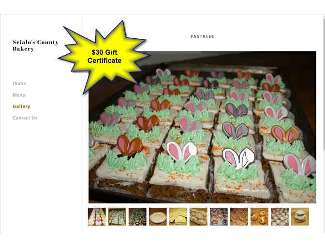Click the Scialo's County Bakery logo title

pyautogui.click(x=35, y=45)
